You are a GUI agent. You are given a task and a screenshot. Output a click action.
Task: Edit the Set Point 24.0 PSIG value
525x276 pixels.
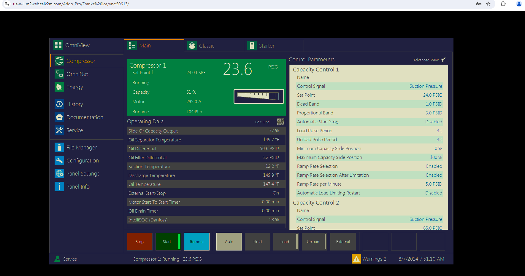(432, 95)
